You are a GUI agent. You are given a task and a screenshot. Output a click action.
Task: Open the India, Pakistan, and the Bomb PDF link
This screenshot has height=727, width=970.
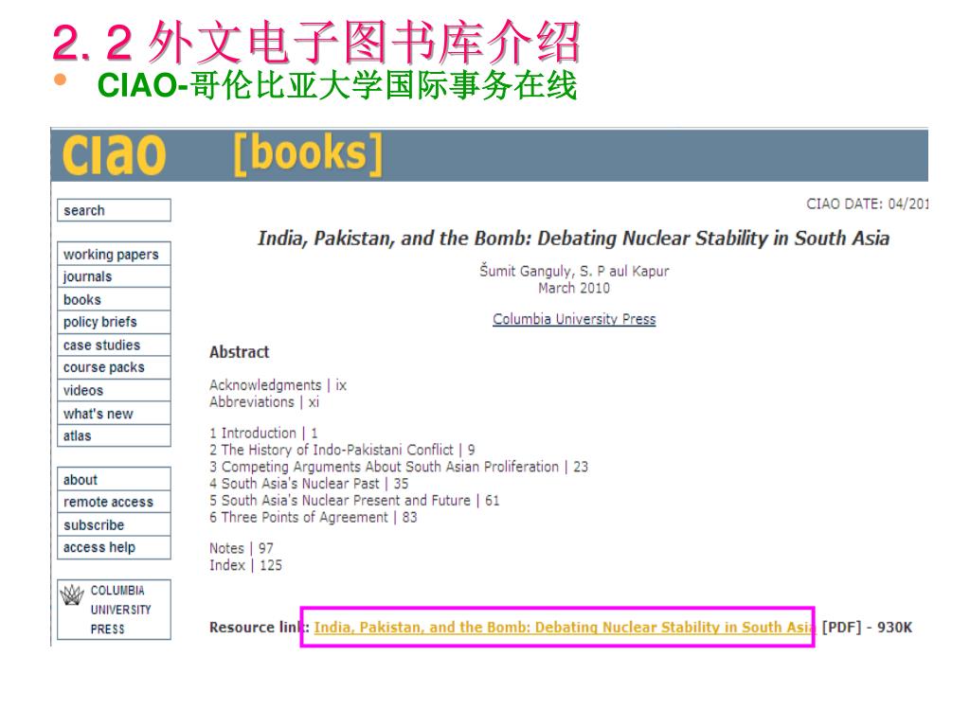tap(564, 627)
